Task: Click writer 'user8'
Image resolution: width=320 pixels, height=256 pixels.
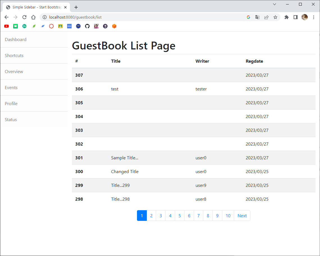Action: [x=201, y=199]
